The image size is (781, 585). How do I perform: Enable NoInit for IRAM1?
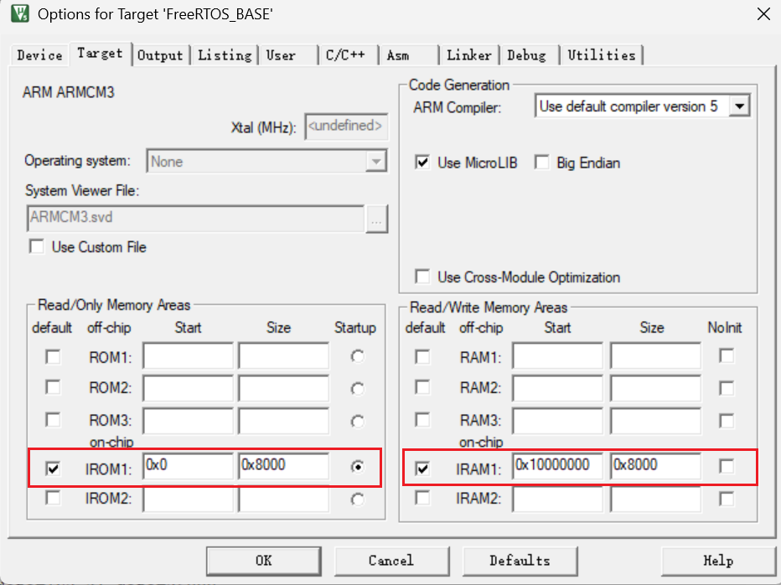(727, 466)
